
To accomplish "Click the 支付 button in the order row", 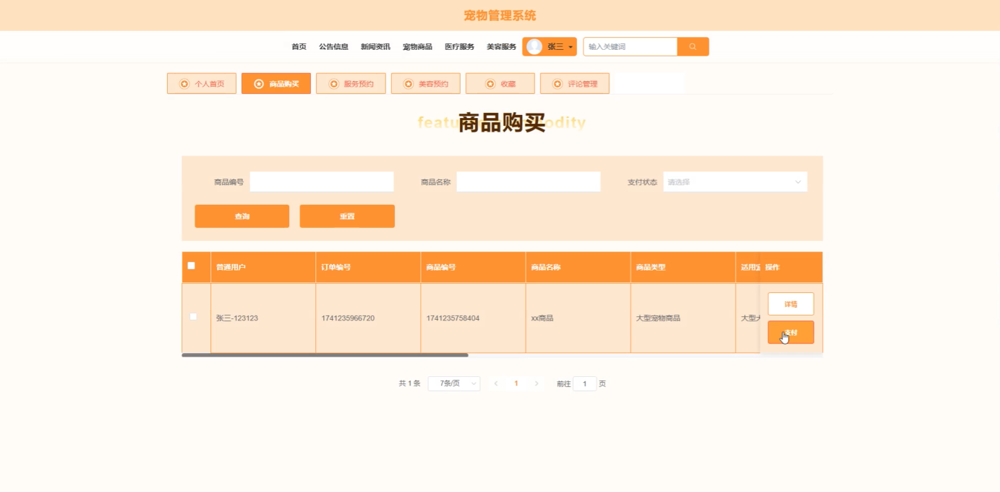I will [x=790, y=332].
